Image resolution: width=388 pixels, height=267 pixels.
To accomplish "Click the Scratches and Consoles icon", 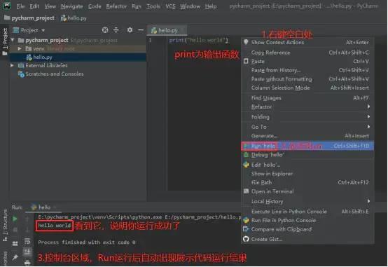I will pos(21,74).
